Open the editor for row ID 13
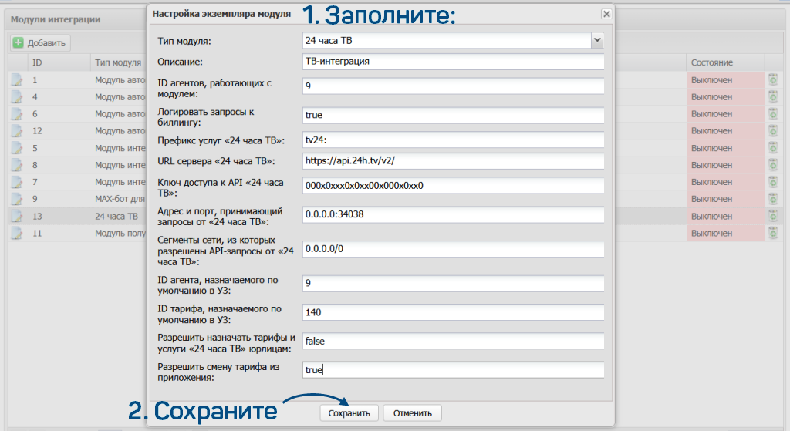The width and height of the screenshot is (790, 431). (17, 217)
